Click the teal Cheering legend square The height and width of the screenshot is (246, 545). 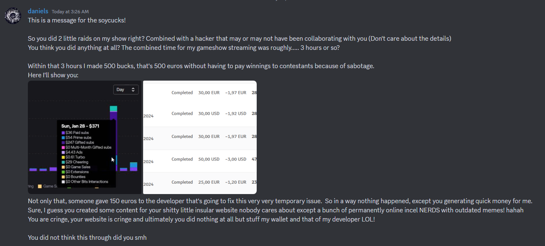click(63, 162)
